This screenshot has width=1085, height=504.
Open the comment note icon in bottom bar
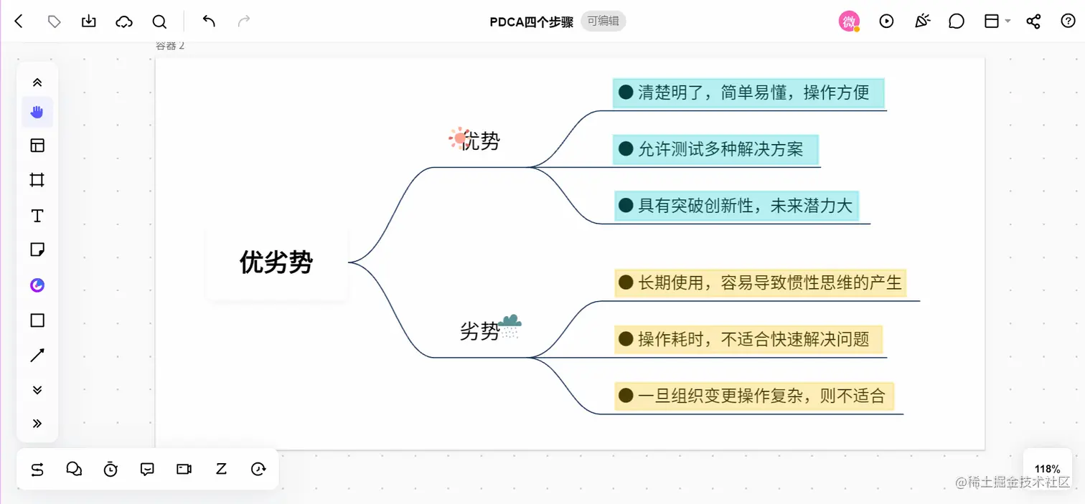(x=147, y=469)
